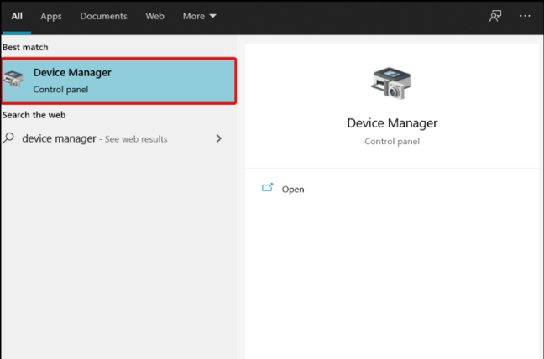This screenshot has width=544, height=359.
Task: Click the magnifier icon beside device manager web result
Action: 9,138
